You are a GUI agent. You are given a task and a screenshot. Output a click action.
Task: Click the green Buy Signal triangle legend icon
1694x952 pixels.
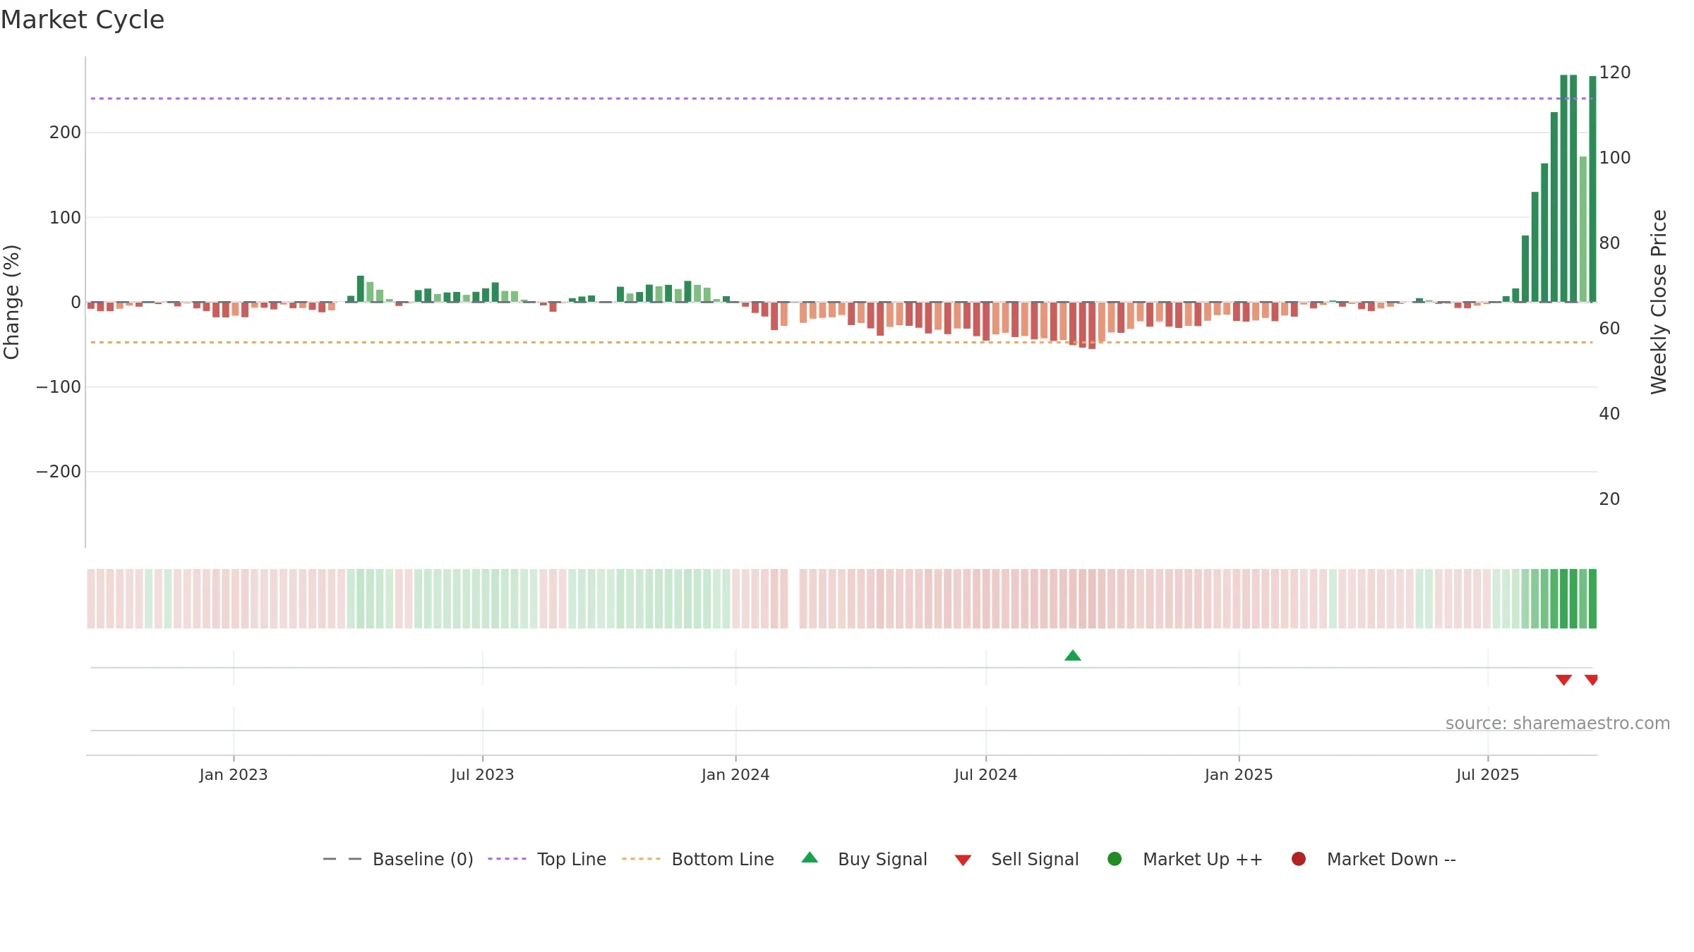tap(810, 858)
